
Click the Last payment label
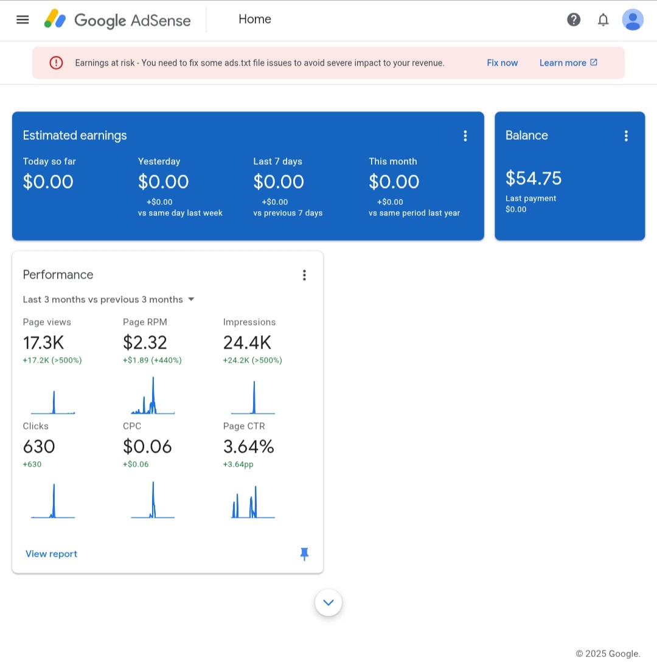click(530, 198)
